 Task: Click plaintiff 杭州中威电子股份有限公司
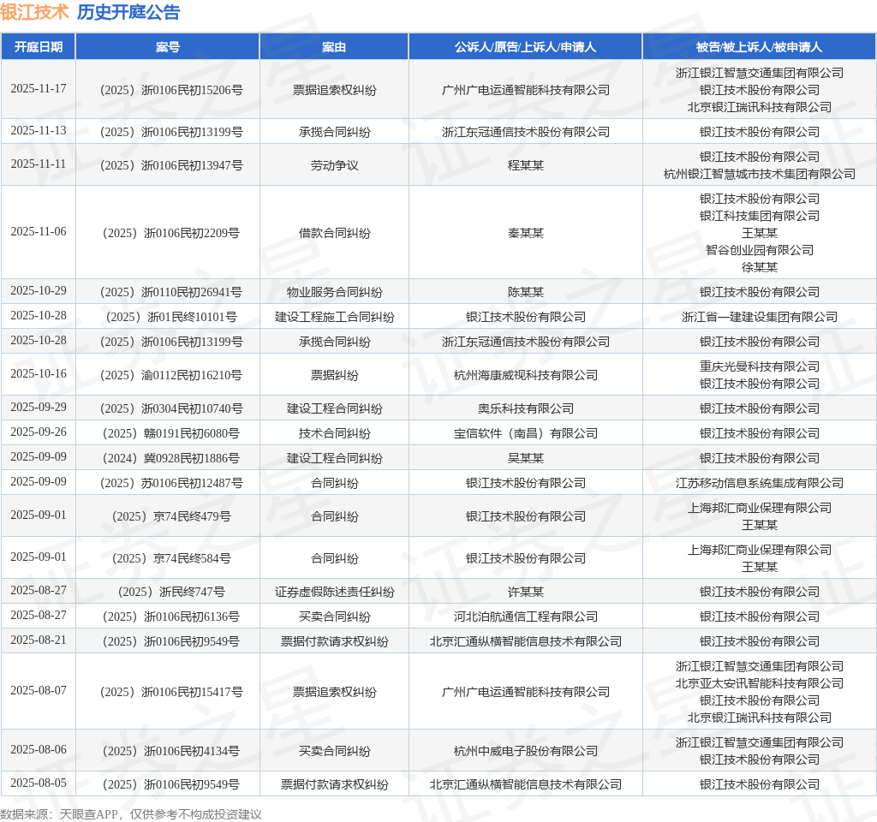tap(525, 751)
